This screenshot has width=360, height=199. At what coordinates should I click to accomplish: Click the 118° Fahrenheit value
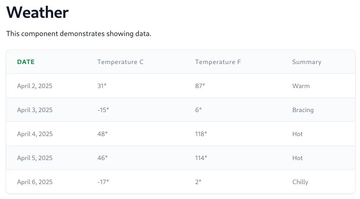[201, 134]
